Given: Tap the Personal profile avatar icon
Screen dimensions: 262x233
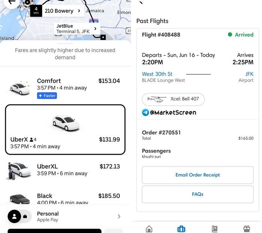Looking at the screenshot, I should pos(14,216).
